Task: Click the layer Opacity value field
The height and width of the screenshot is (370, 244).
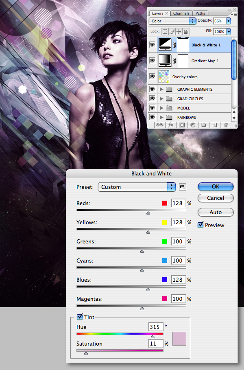Action: click(220, 21)
